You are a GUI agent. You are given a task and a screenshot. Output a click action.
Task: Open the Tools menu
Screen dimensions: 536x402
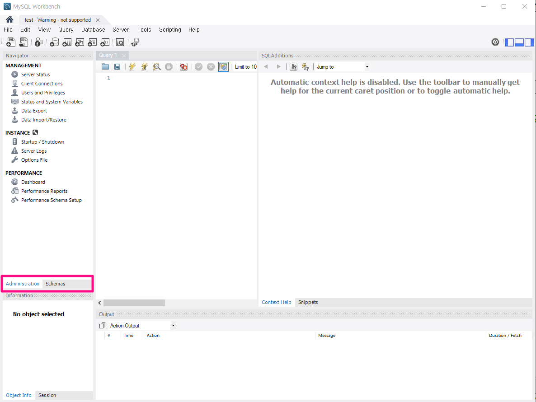(x=144, y=30)
